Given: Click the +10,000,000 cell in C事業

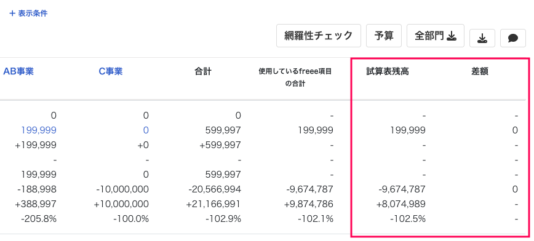Looking at the screenshot, I should [121, 204].
